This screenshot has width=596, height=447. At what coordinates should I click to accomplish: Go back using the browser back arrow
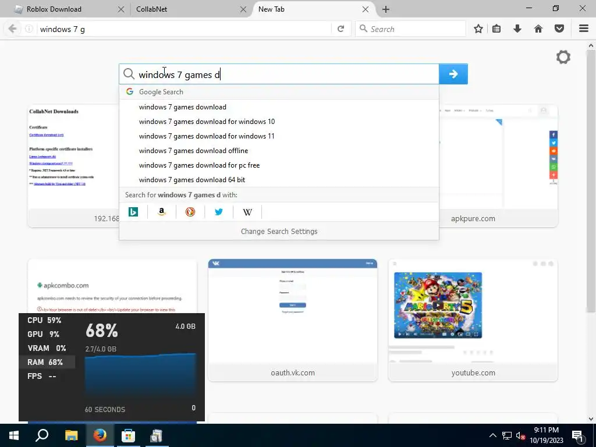click(x=12, y=29)
